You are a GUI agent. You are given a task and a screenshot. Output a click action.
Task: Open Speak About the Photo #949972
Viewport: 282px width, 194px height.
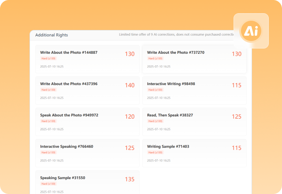click(x=69, y=115)
